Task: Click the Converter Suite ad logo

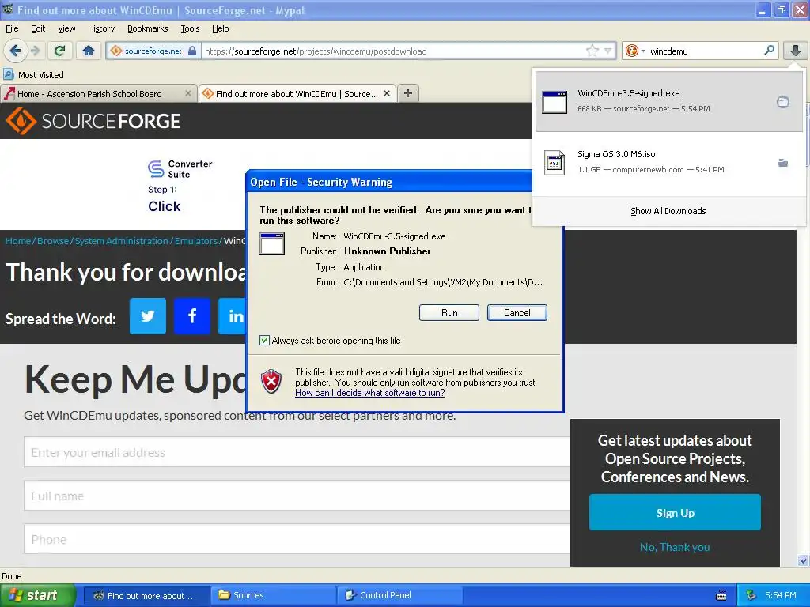Action: [180, 169]
